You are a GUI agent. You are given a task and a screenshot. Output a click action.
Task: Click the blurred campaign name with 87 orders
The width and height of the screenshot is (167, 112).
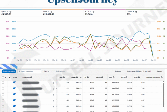[30, 94]
